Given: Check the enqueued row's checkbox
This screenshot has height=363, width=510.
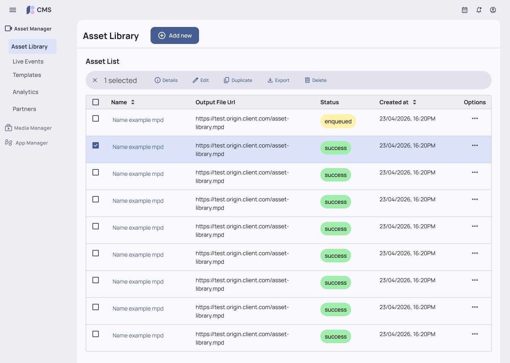Looking at the screenshot, I should tap(96, 118).
